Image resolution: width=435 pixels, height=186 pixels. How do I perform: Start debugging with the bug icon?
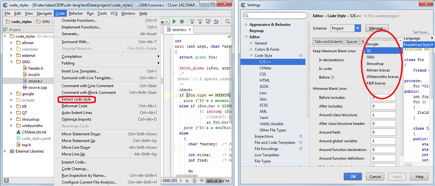pos(182,21)
